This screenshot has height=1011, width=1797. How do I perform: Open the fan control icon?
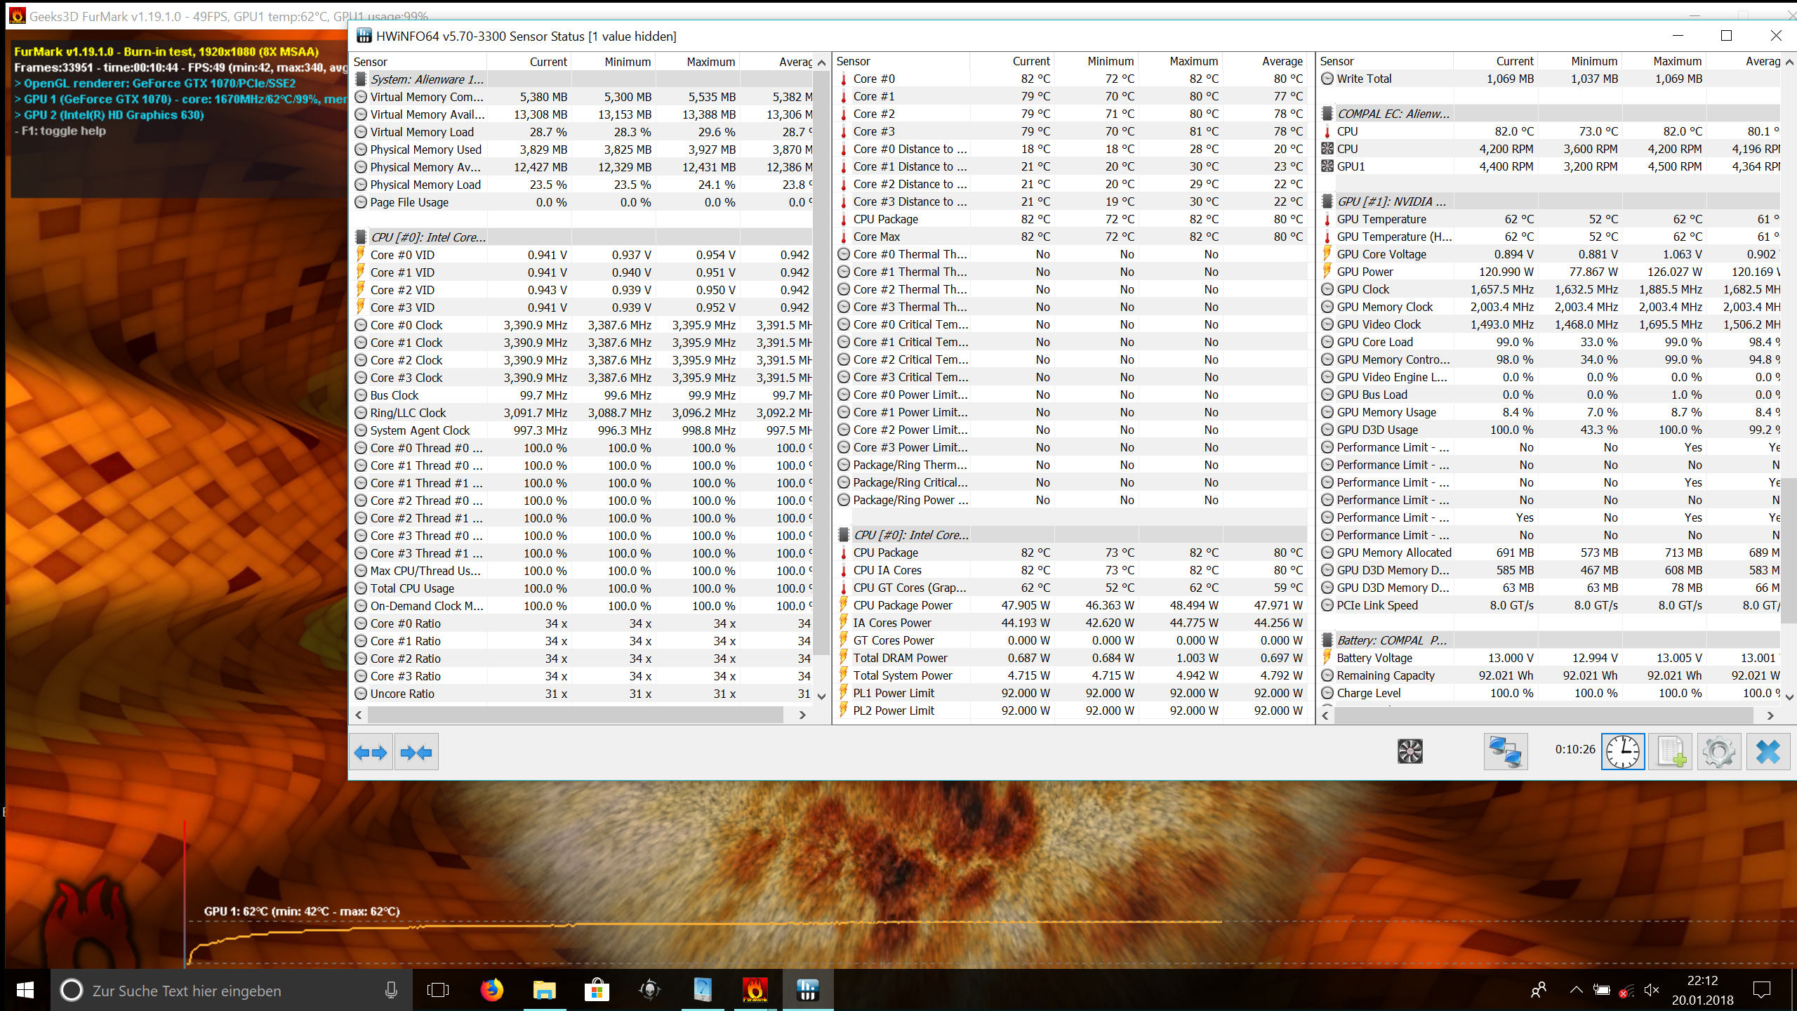(1410, 751)
